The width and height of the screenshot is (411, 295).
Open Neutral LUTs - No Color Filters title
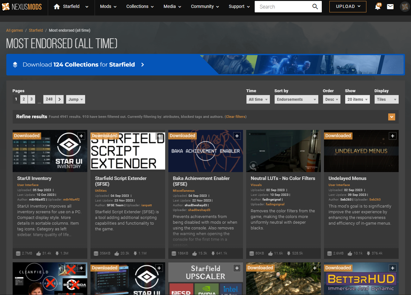coord(283,178)
